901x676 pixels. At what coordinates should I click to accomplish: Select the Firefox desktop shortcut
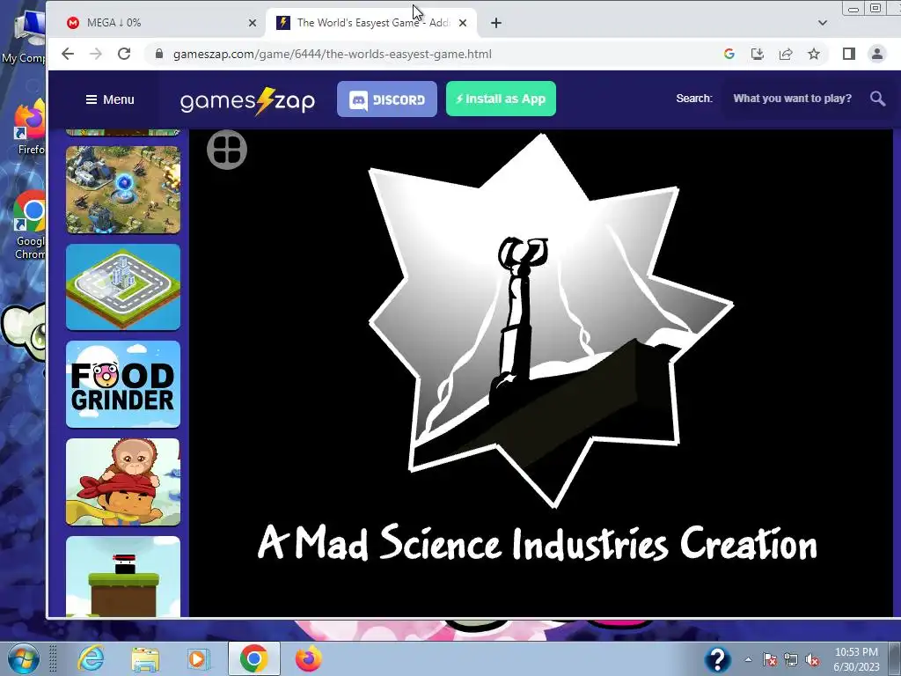click(29, 128)
